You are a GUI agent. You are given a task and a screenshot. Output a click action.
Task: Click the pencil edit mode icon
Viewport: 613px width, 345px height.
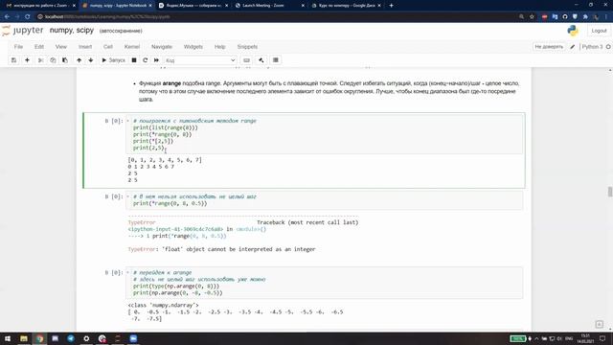click(x=573, y=47)
